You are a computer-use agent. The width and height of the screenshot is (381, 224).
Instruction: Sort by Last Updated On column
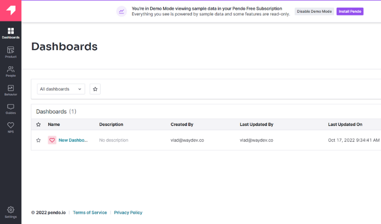coord(345,124)
